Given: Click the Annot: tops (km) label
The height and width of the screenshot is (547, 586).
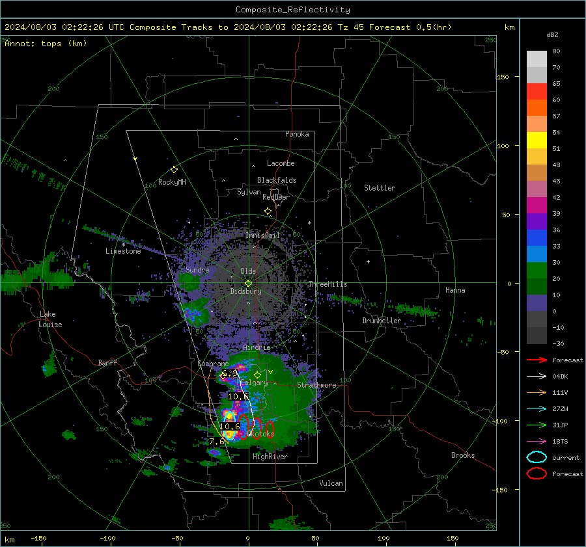Looking at the screenshot, I should [46, 44].
